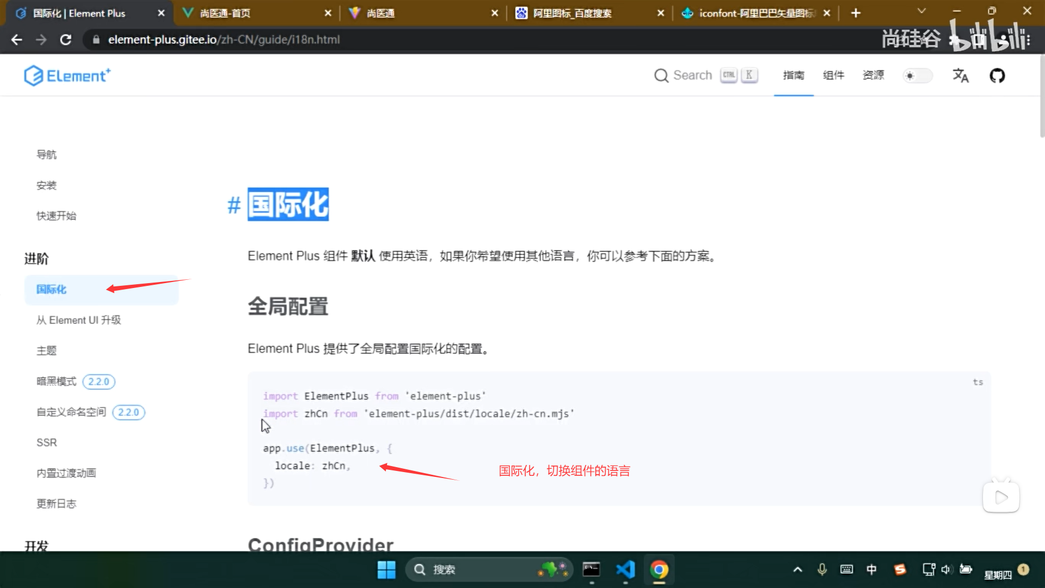Switch to the 组件 navigation menu
The height and width of the screenshot is (588, 1045).
[833, 76]
